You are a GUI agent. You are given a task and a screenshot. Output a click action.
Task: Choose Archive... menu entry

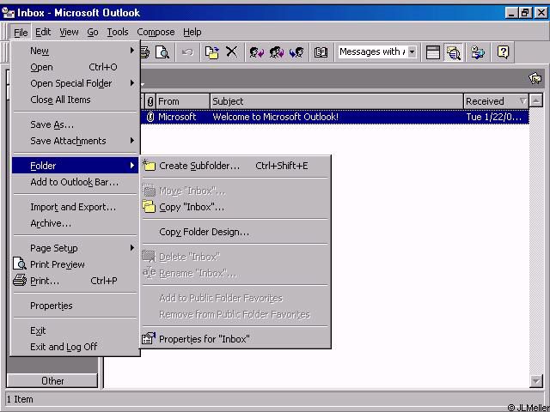75,223
